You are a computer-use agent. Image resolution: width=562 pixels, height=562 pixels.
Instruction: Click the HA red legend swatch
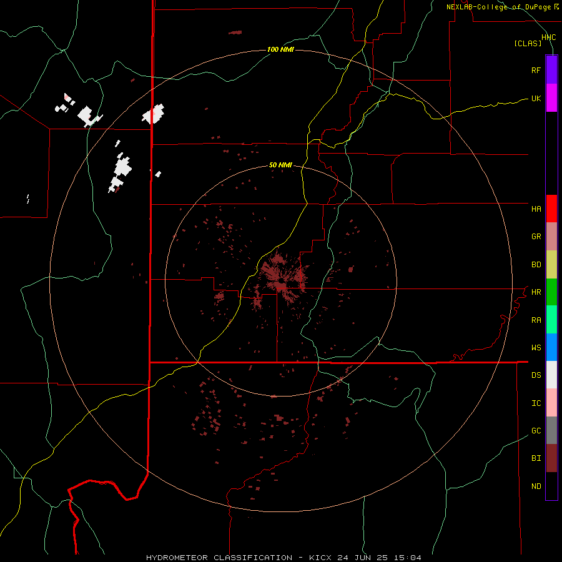[x=551, y=209]
